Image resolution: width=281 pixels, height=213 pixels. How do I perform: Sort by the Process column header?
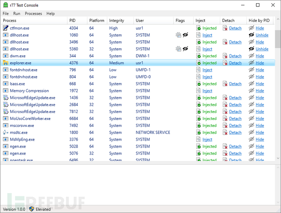(34, 21)
